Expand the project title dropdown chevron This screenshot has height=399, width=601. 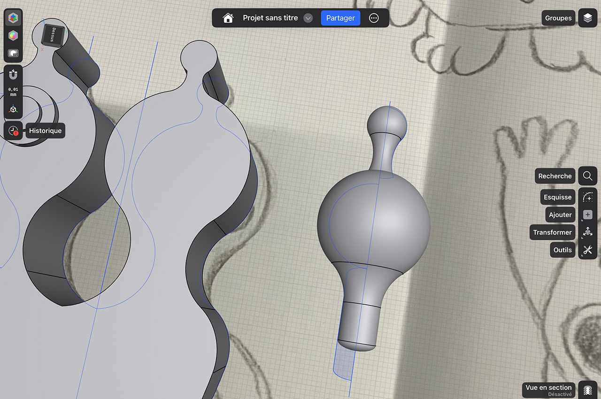308,18
